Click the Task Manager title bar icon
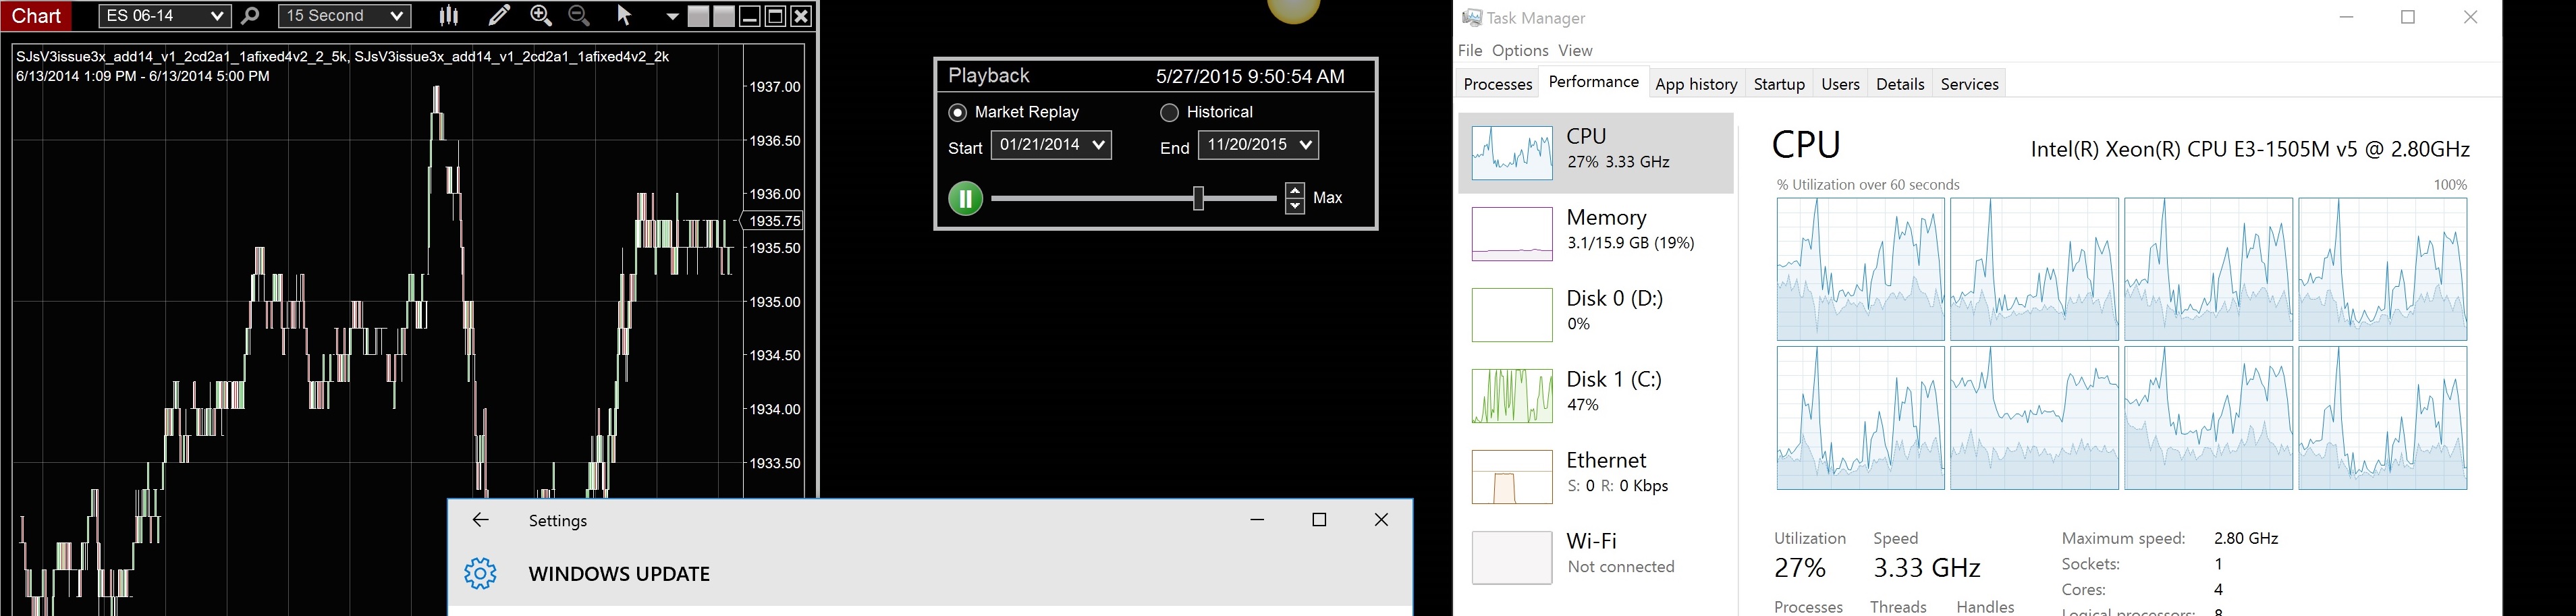The width and height of the screenshot is (2576, 616). click(x=1471, y=18)
